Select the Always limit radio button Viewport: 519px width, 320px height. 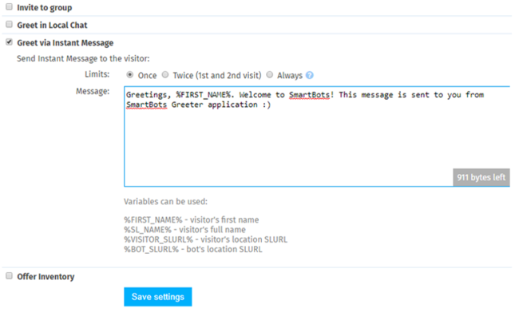(x=270, y=75)
